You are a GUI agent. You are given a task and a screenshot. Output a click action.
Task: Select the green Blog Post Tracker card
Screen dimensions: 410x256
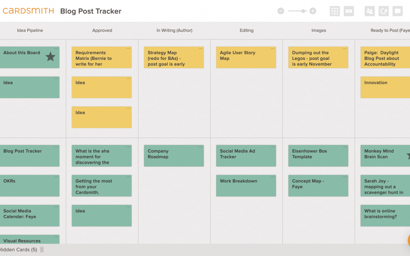point(30,156)
